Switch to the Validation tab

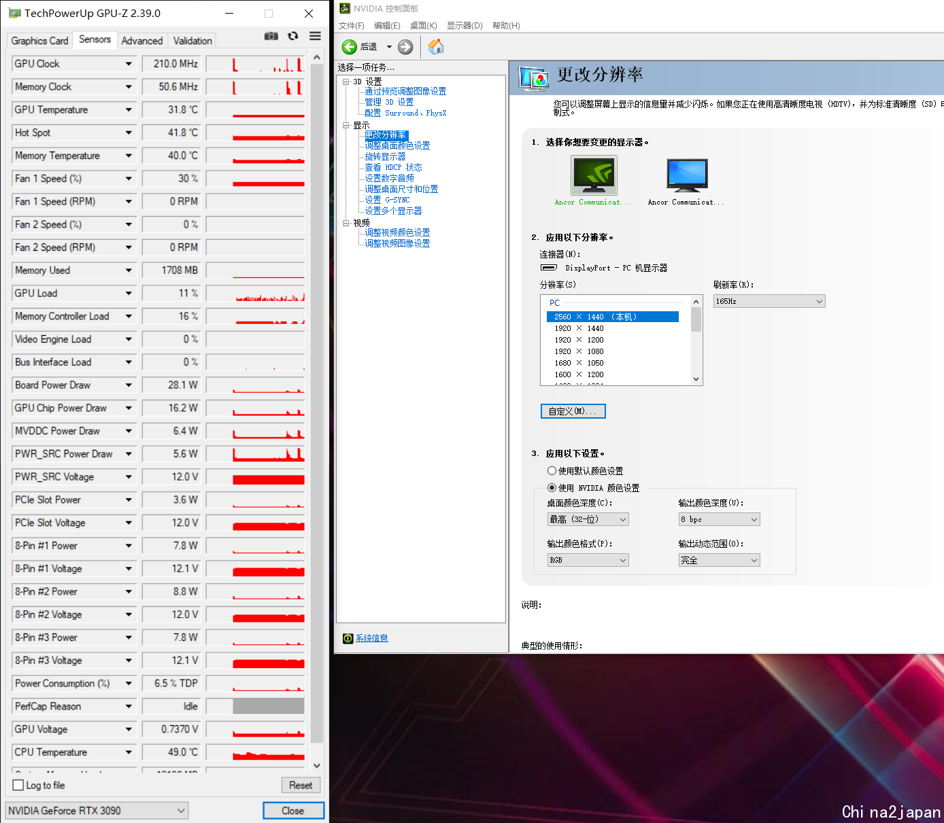192,41
